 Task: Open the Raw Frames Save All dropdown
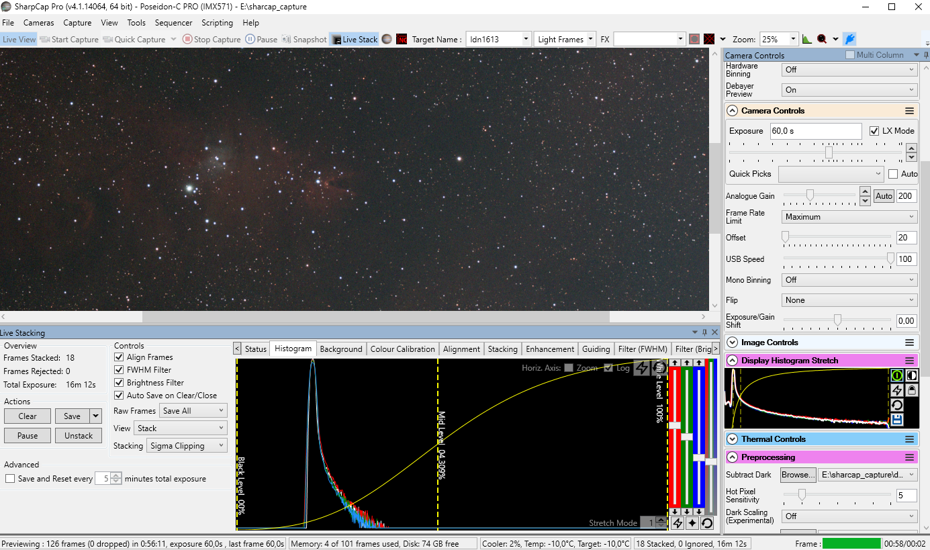coord(193,411)
